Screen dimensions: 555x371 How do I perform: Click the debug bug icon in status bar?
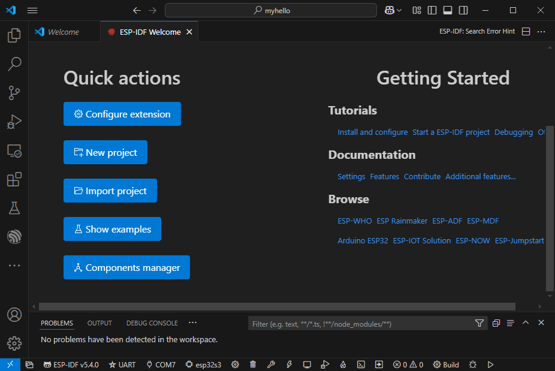[x=472, y=364]
